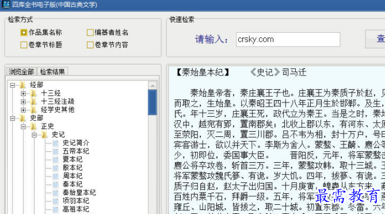Select the 正史 tree label
The image size is (385, 214).
pos(47,127)
